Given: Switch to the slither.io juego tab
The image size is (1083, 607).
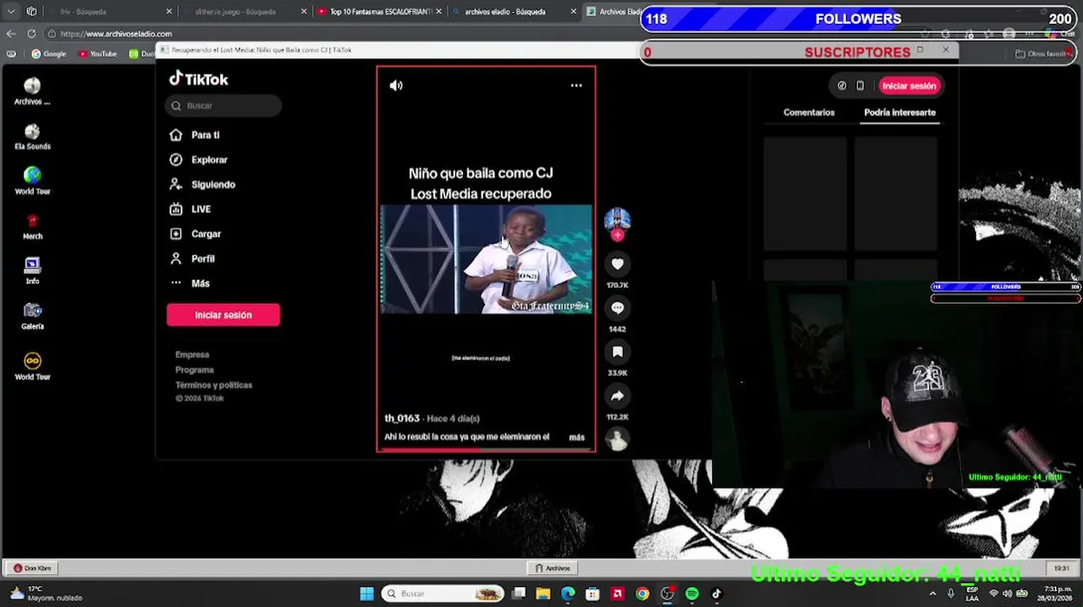Looking at the screenshot, I should [243, 12].
